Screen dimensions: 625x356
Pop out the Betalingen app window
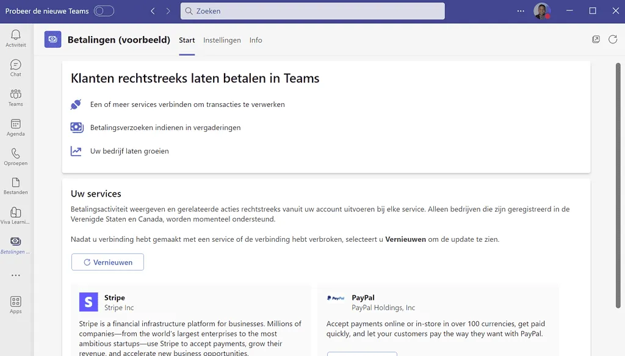coord(596,38)
